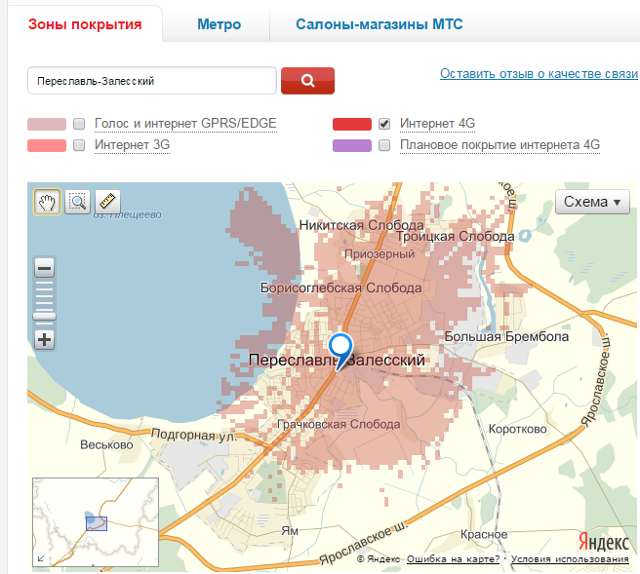The width and height of the screenshot is (640, 574).
Task: Collapse the overview minimap with arrow icon
Action: [41, 558]
